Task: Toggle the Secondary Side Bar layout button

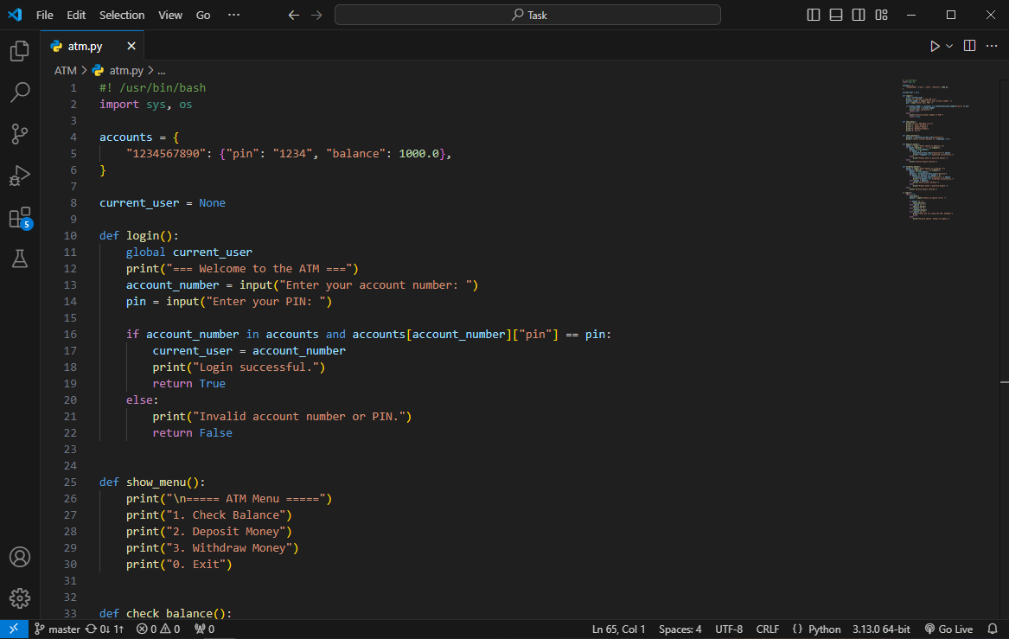Action: [859, 15]
